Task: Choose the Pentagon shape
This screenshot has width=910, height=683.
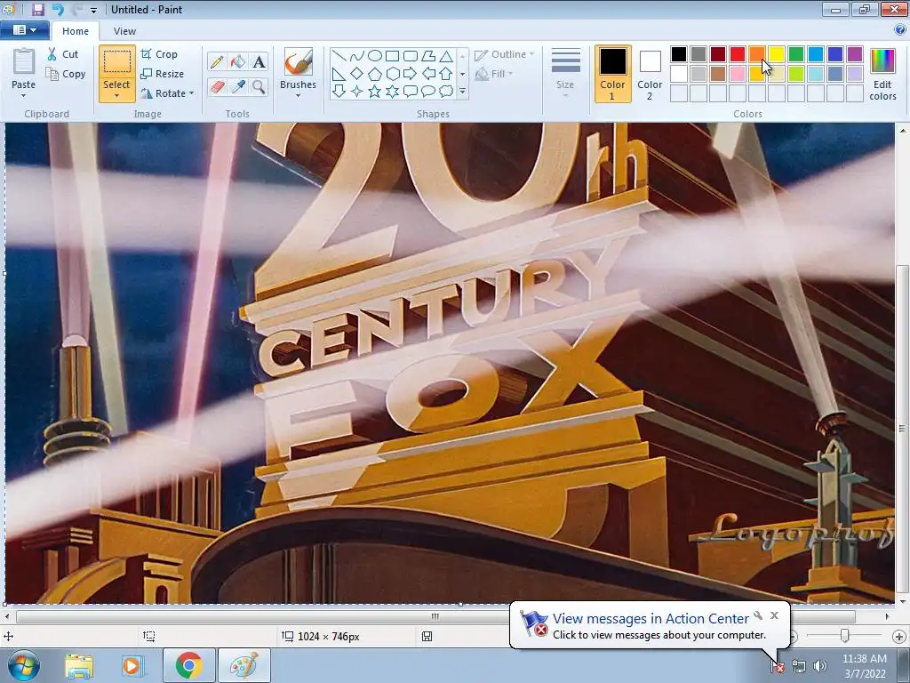Action: pyautogui.click(x=375, y=74)
